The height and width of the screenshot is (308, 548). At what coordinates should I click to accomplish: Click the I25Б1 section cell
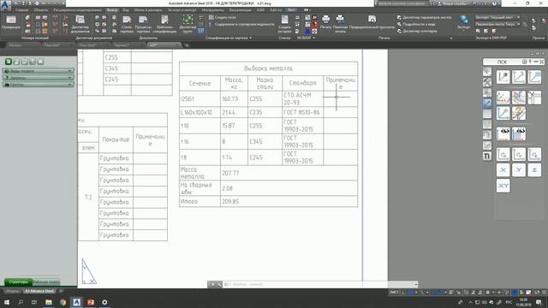(x=200, y=99)
